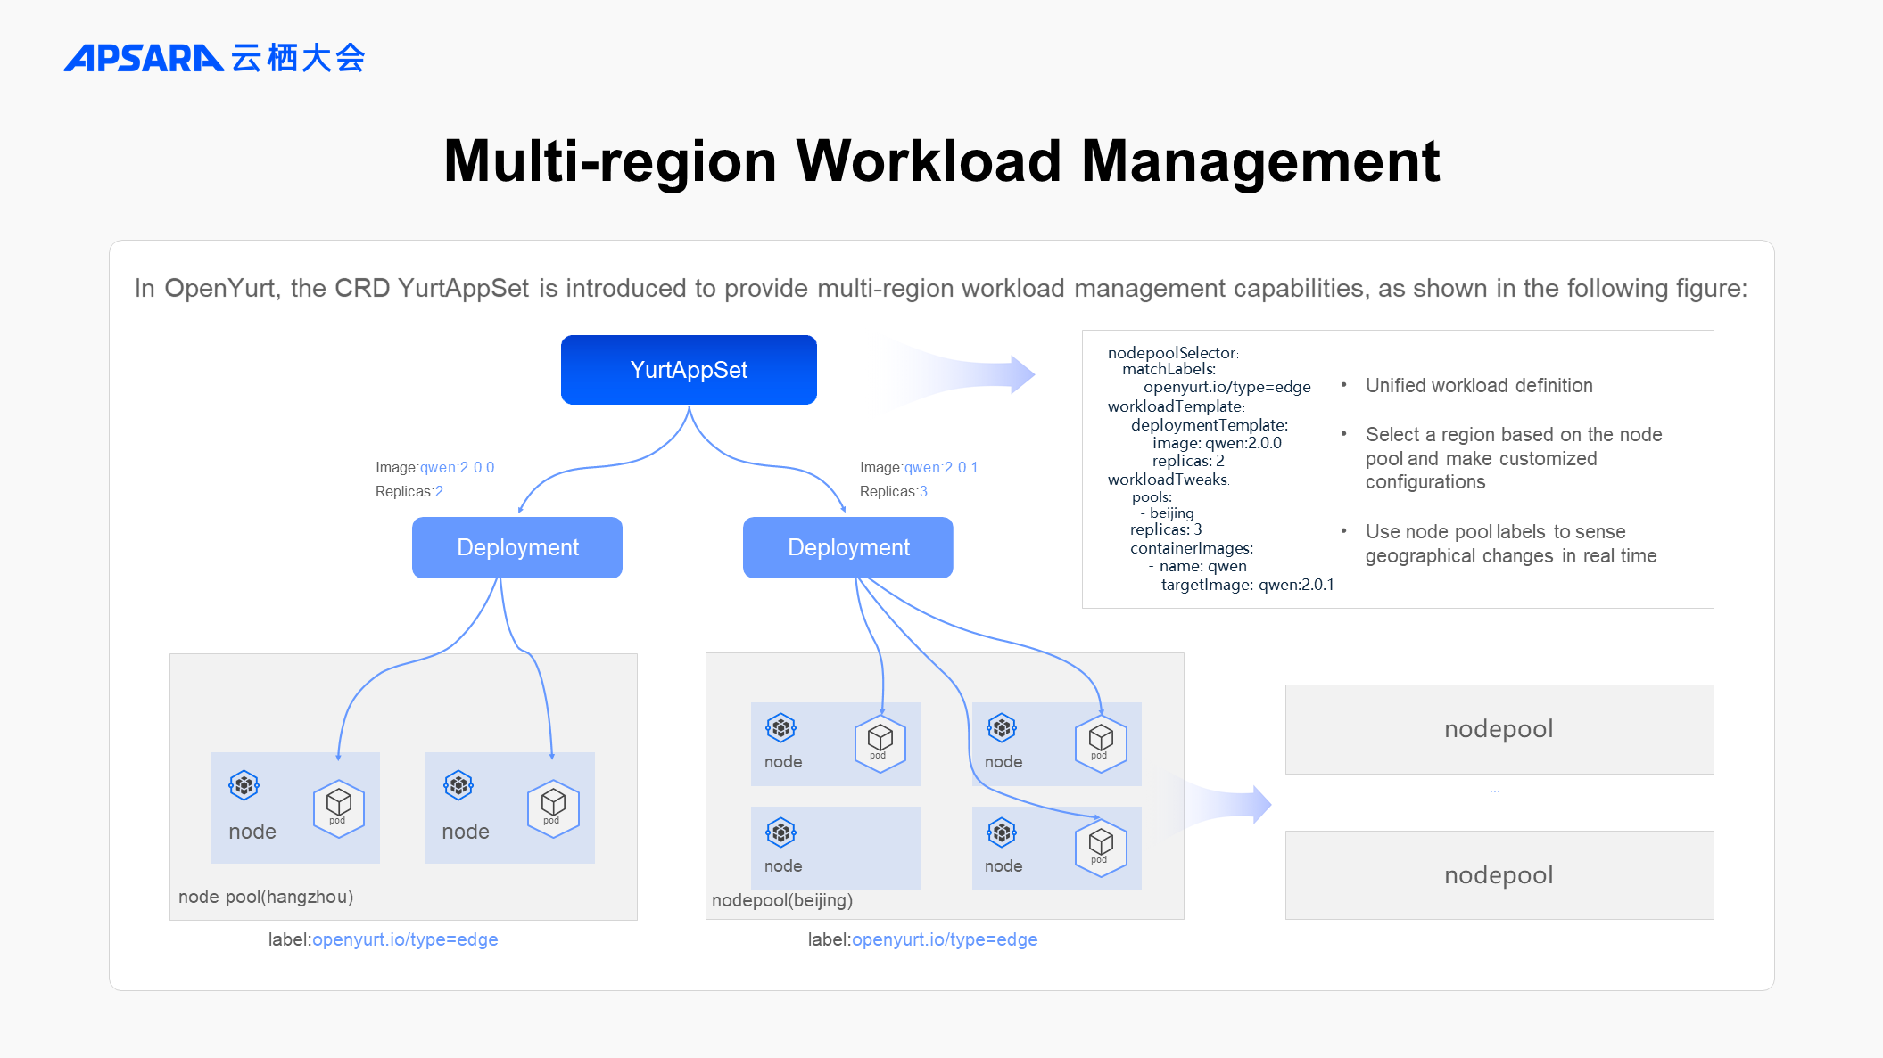Click the lower nodepool placeholder box
1883x1058 pixels.
1499,875
